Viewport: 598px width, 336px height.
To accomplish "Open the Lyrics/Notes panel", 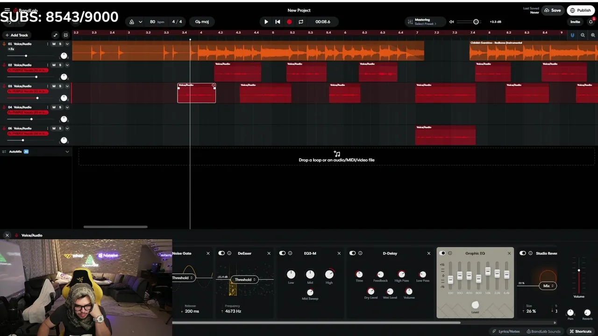I will tap(506, 331).
